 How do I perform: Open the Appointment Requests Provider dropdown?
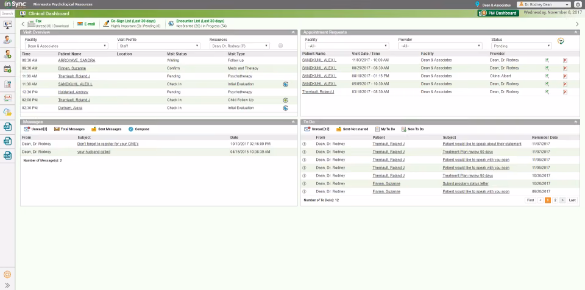coord(440,46)
